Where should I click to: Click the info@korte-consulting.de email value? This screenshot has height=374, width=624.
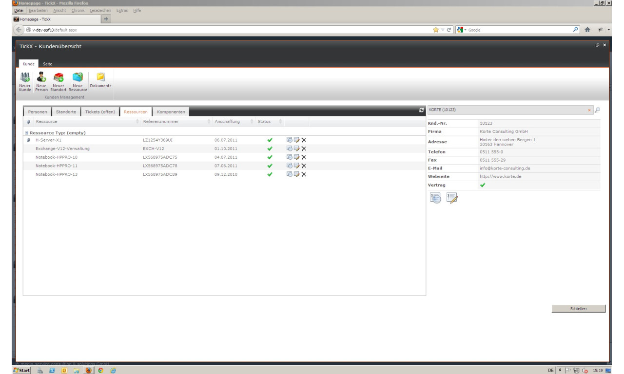click(x=505, y=168)
